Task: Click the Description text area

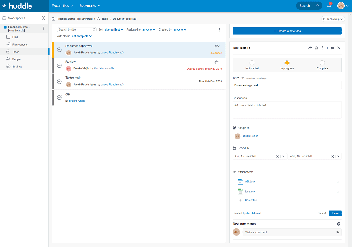Action: (287, 110)
